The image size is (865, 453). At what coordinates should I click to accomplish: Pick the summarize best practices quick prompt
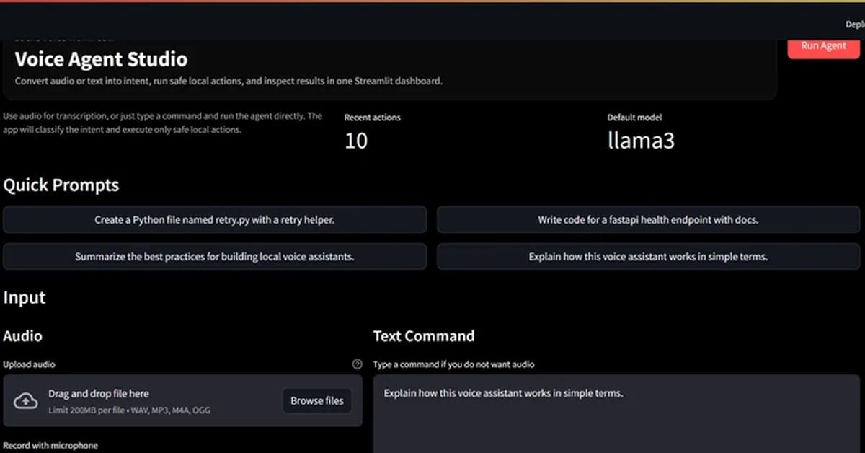tap(214, 256)
